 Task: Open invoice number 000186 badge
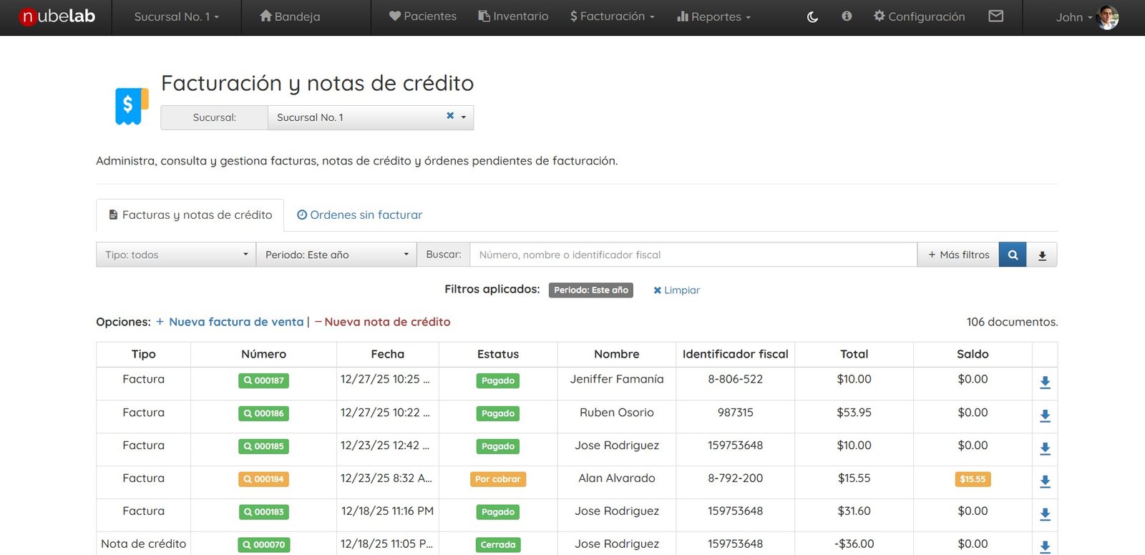click(263, 413)
